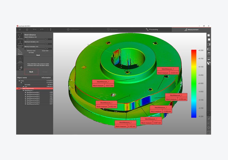
Task: Click the undo arrow icon
Action: point(34,29)
